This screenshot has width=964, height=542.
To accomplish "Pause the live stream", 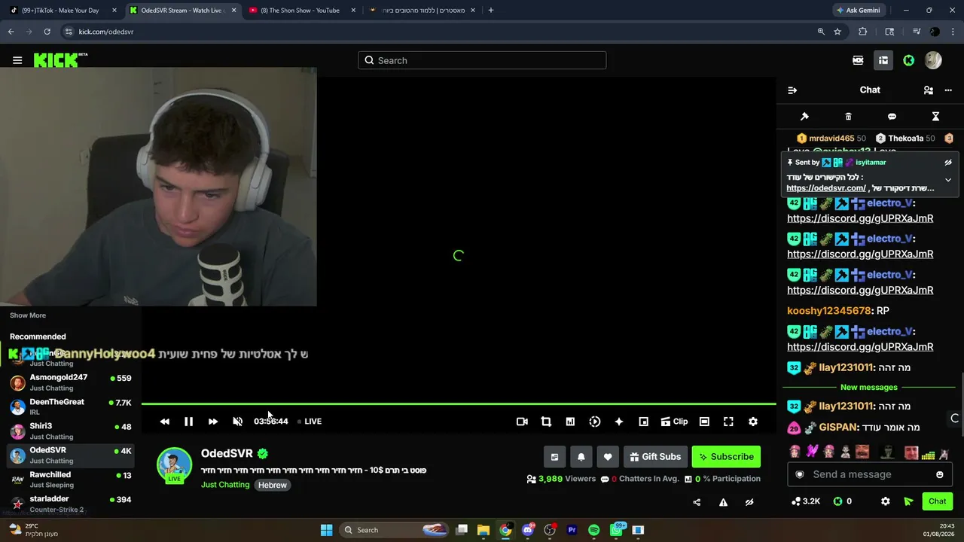I will [189, 422].
